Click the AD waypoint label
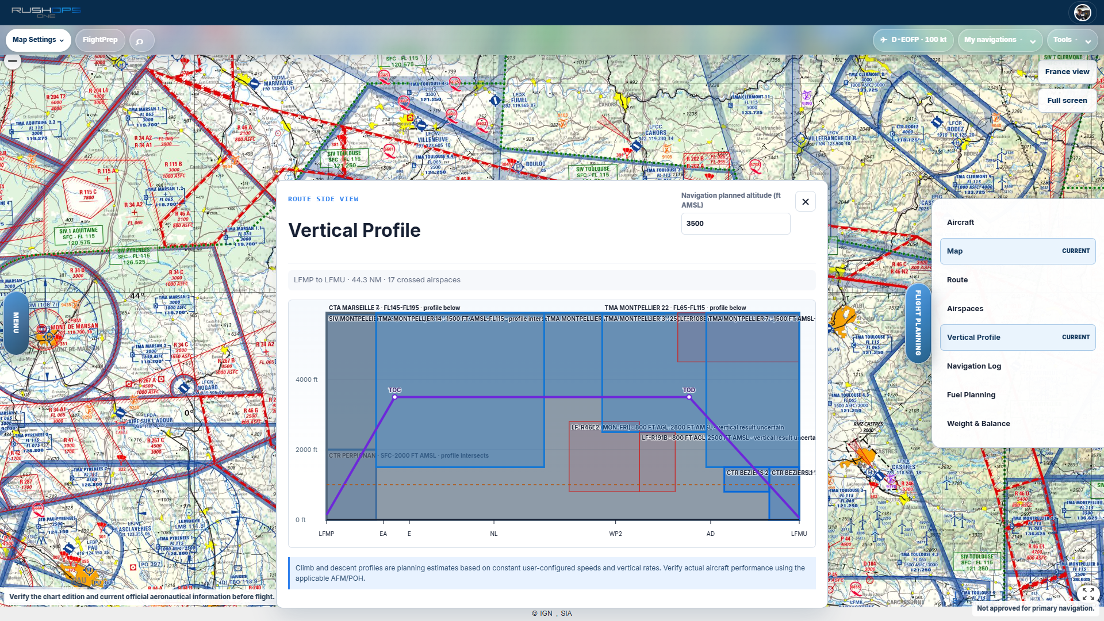1104x621 pixels. 711,534
